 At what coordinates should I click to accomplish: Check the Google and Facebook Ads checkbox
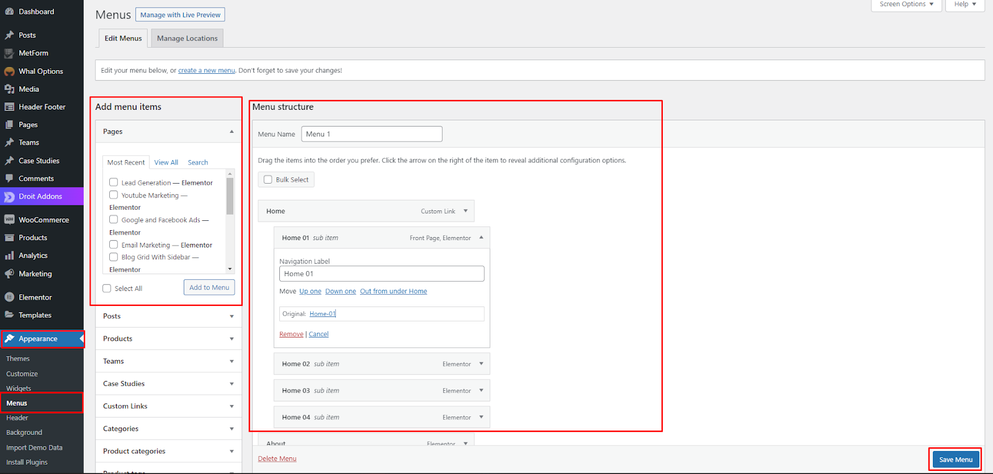pos(114,220)
